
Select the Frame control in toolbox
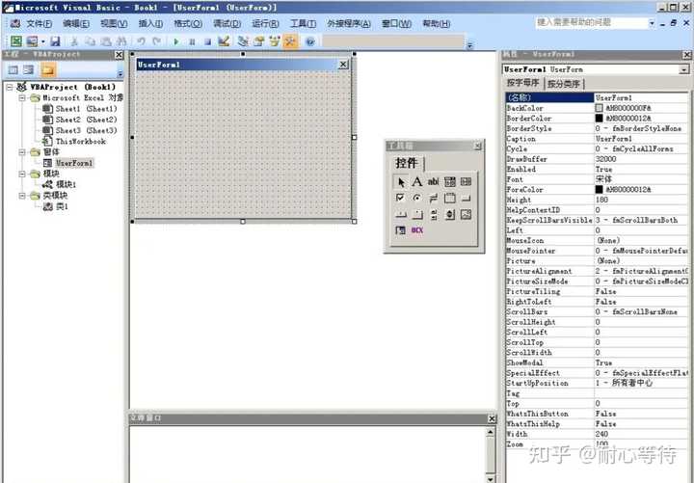point(449,199)
